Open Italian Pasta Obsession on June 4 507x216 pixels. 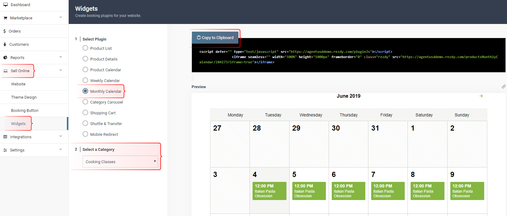pos(270,191)
